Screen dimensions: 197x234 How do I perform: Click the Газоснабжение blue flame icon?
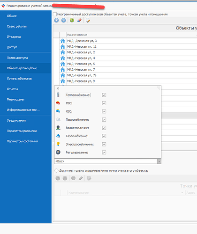[58, 136]
